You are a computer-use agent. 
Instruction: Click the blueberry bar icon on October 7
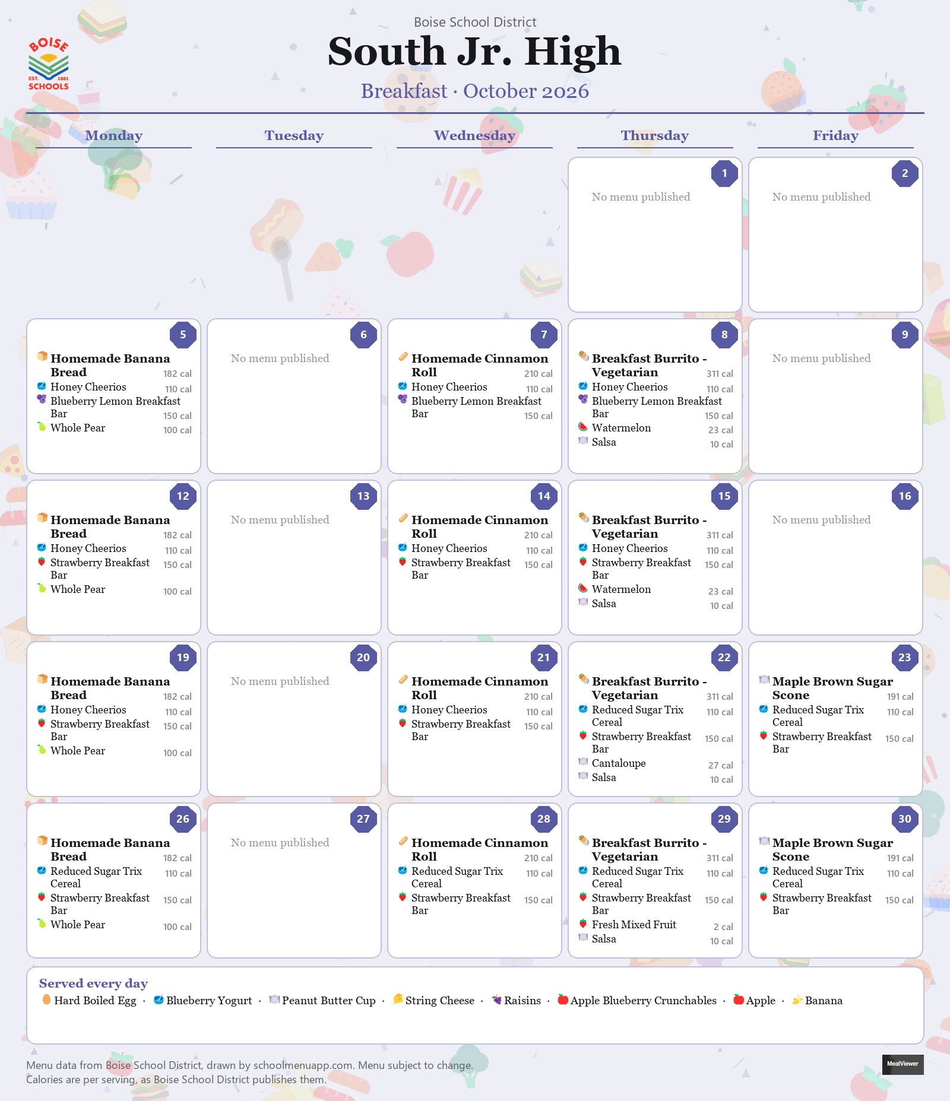tap(403, 399)
